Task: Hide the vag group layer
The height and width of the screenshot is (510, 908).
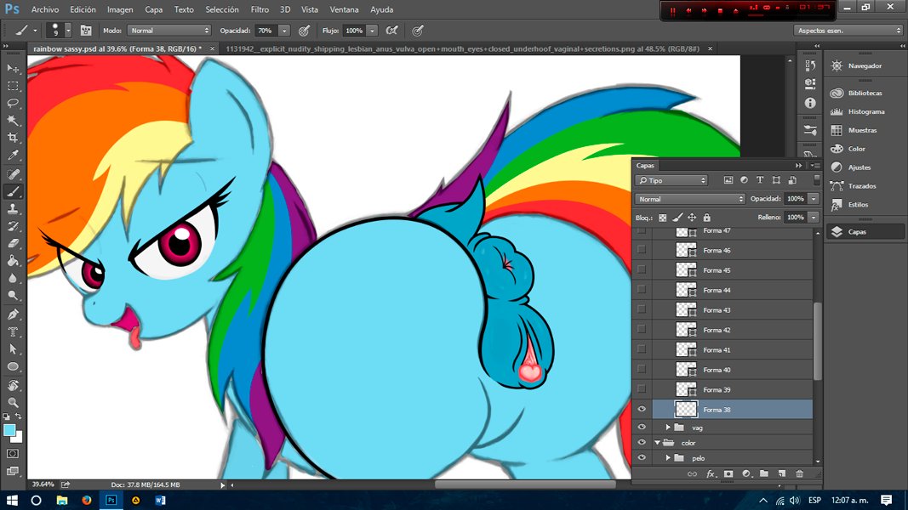Action: tap(642, 428)
